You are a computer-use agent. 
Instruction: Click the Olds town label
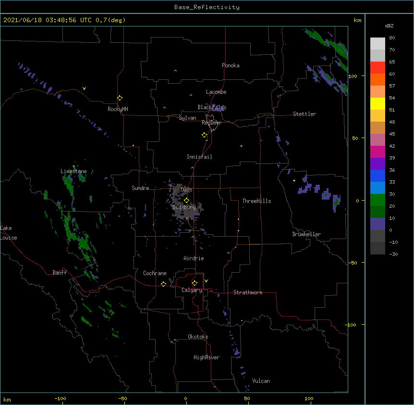(x=186, y=190)
